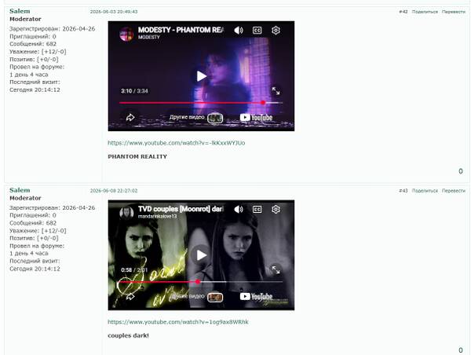Click post #43 rating counter 0
This screenshot has width=471, height=355.
461,350
